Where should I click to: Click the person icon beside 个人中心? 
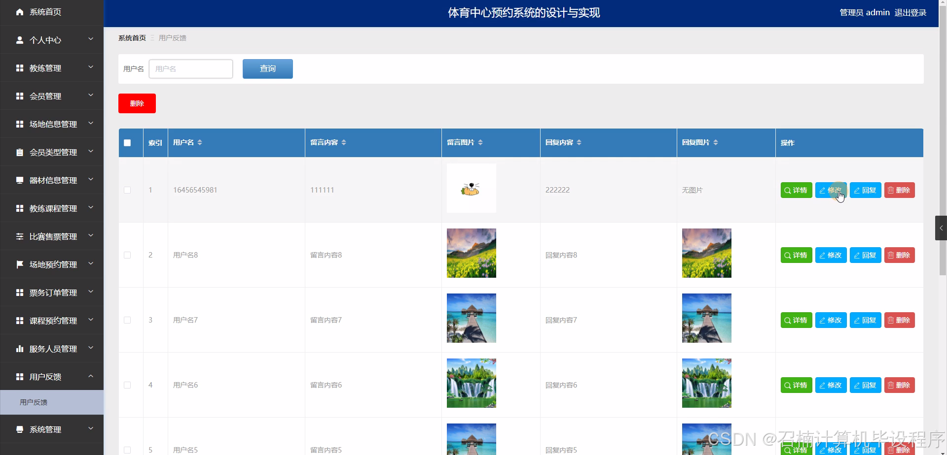pyautogui.click(x=20, y=40)
